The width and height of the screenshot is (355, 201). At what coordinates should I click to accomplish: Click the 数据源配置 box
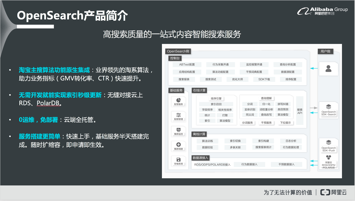(288, 72)
